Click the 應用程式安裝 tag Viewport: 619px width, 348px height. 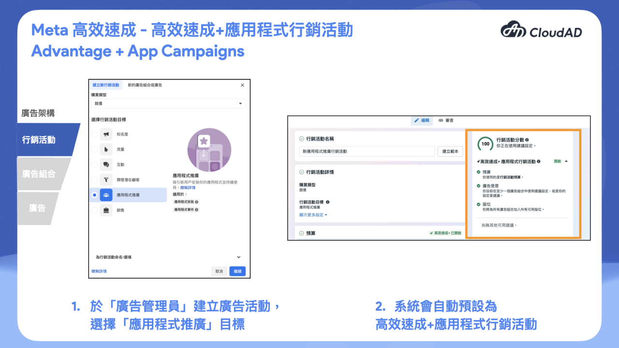(x=186, y=202)
